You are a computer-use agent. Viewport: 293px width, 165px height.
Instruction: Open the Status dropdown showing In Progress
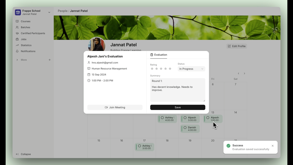coord(191,69)
